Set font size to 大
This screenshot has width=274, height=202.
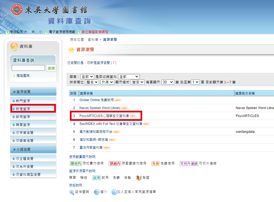(x=25, y=32)
